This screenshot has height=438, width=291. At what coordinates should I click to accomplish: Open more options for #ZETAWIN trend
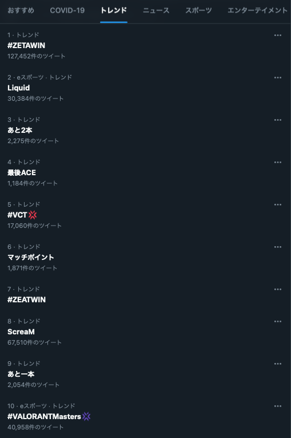tap(278, 35)
